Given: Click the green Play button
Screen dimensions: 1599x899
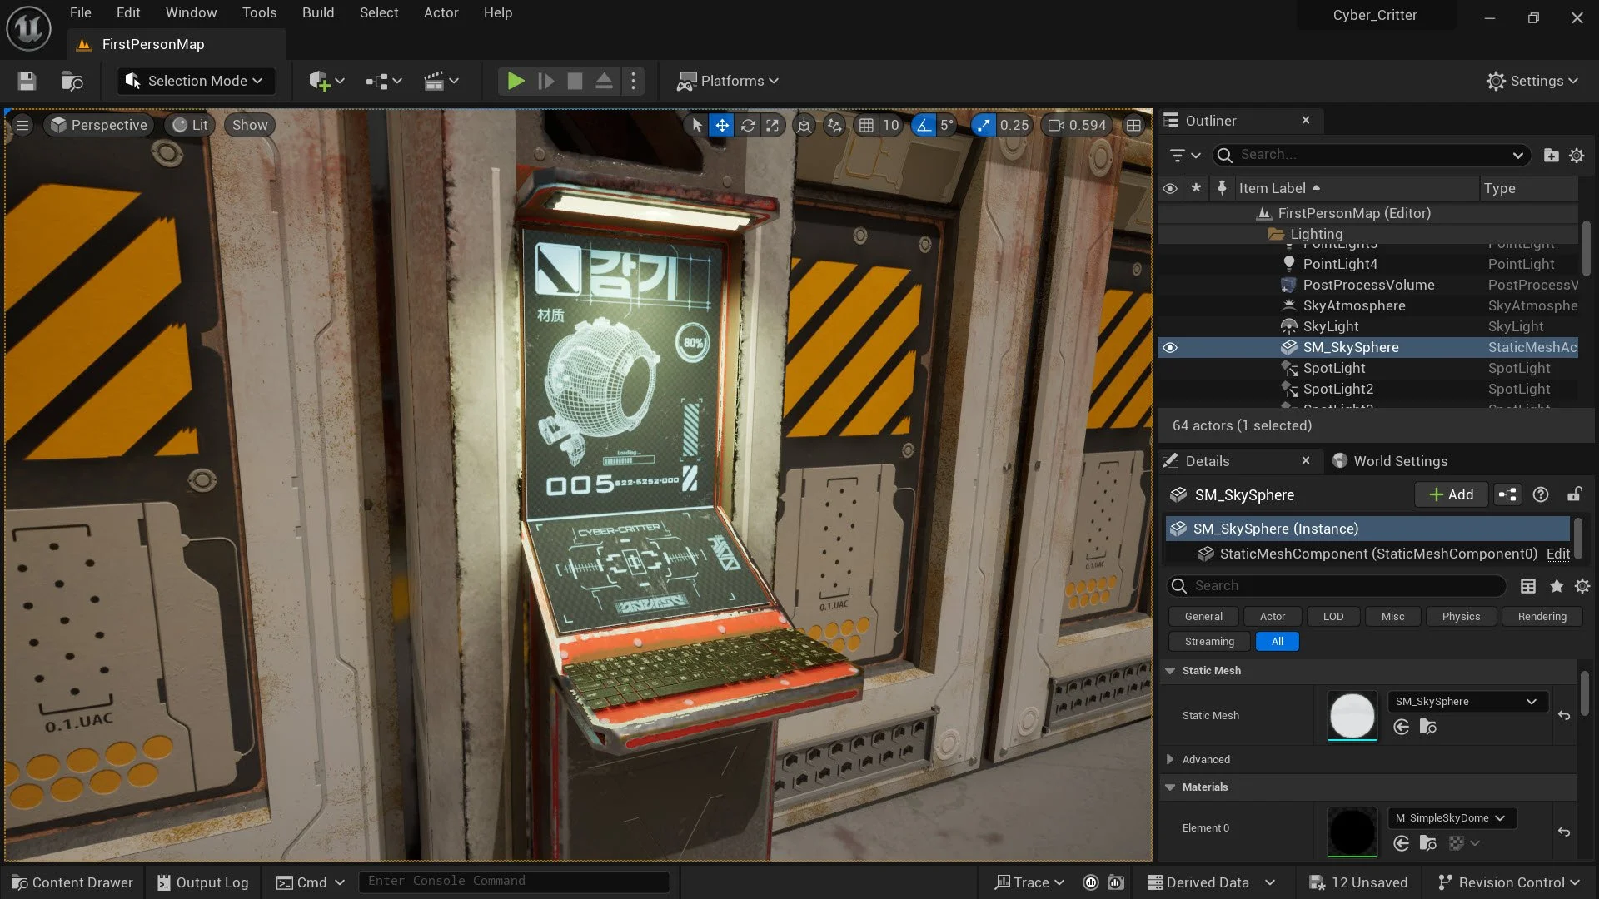Looking at the screenshot, I should (x=516, y=81).
